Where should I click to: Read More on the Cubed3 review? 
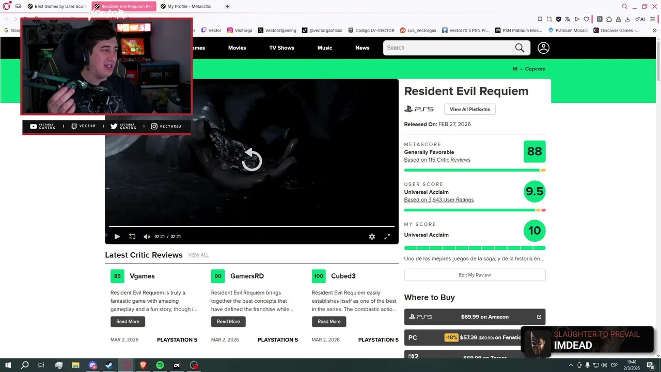[x=329, y=321]
